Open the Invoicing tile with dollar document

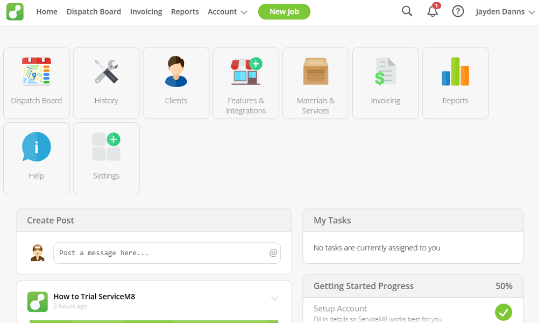[385, 83]
